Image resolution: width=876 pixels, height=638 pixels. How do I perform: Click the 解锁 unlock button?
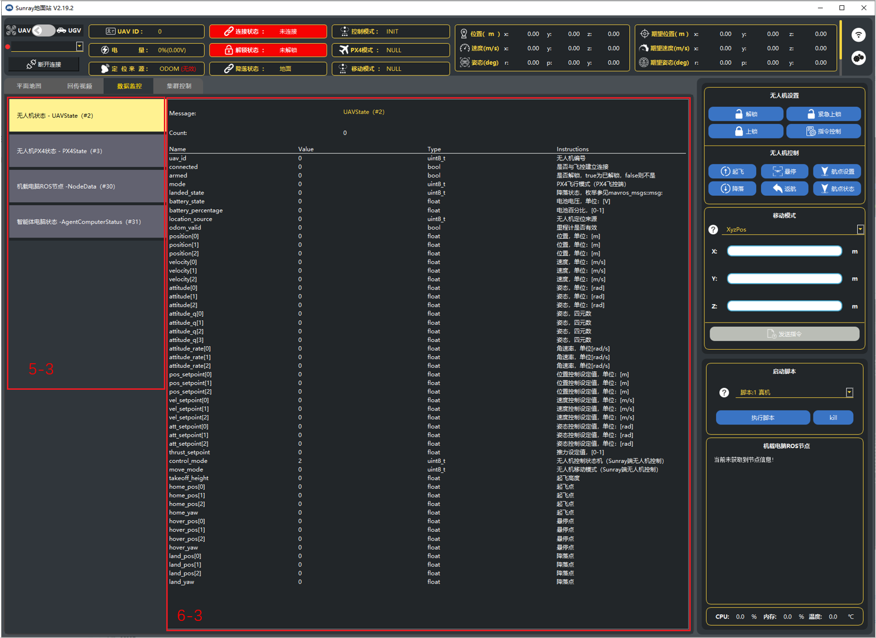[x=746, y=114]
